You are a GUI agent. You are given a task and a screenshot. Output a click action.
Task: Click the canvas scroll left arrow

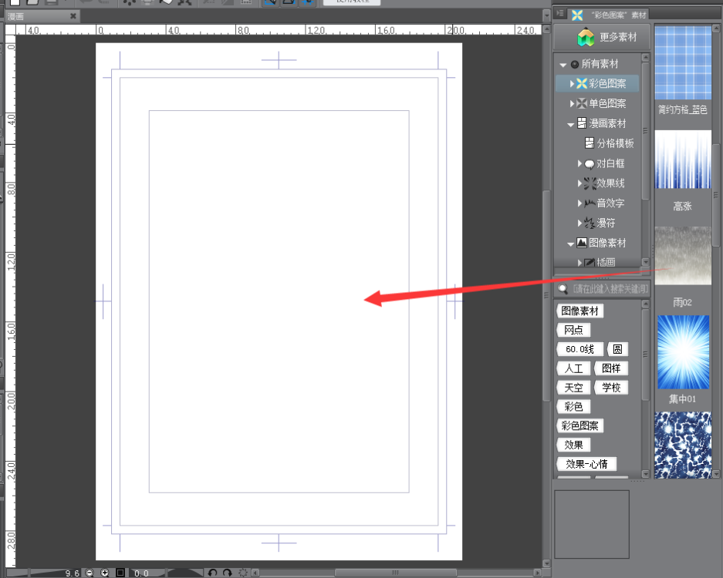point(255,573)
